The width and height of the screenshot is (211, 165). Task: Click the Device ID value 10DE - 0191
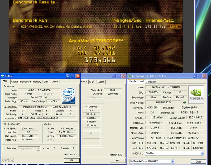[152, 107]
